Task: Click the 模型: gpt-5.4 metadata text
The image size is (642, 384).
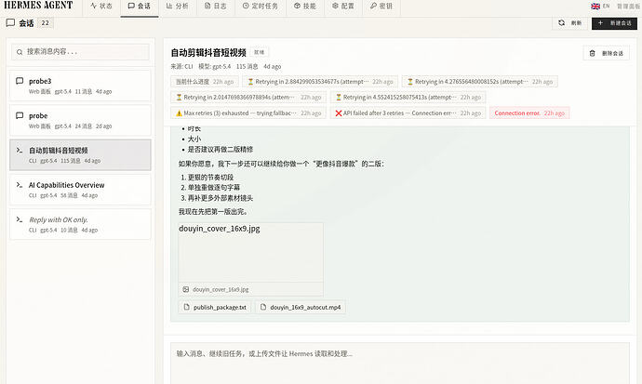Action: click(214, 66)
